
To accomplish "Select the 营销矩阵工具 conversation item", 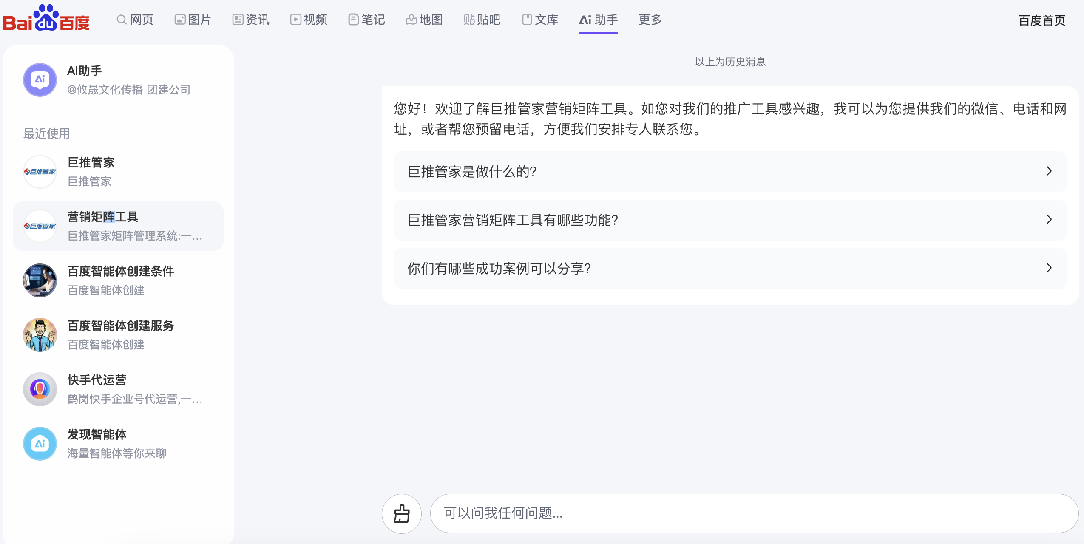I will click(x=118, y=226).
